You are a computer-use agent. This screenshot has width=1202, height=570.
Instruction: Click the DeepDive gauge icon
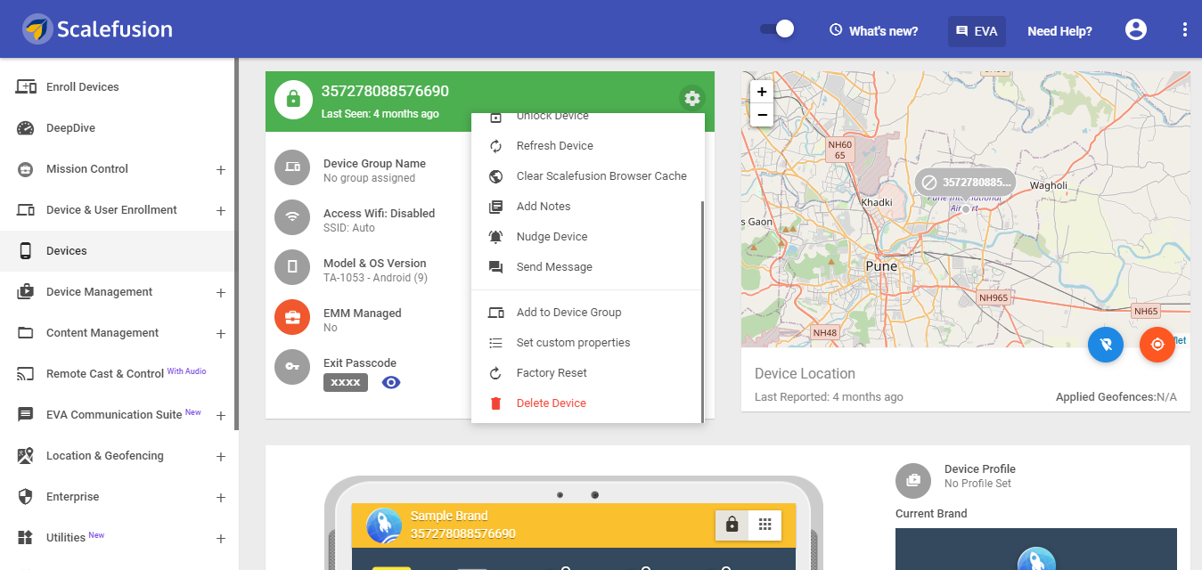(x=26, y=128)
